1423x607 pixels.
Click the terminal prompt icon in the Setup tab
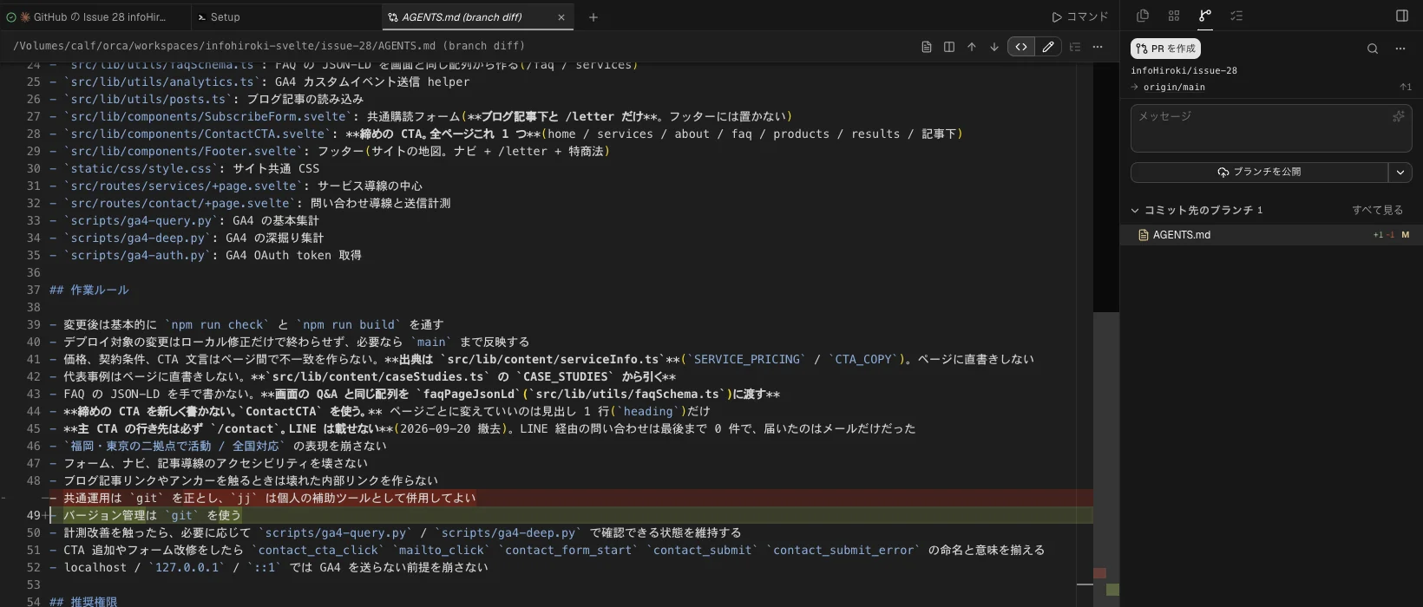pos(201,16)
